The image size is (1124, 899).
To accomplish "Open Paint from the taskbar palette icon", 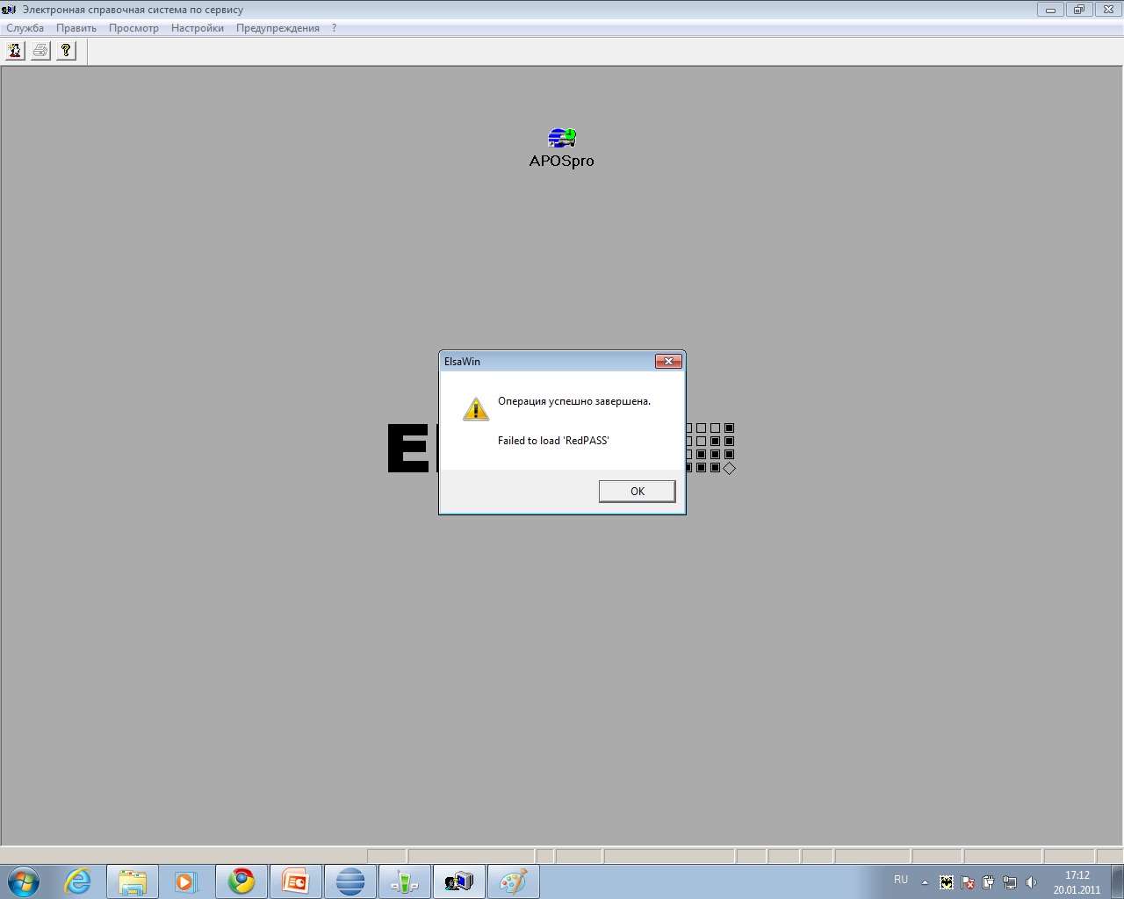I will coord(513,881).
